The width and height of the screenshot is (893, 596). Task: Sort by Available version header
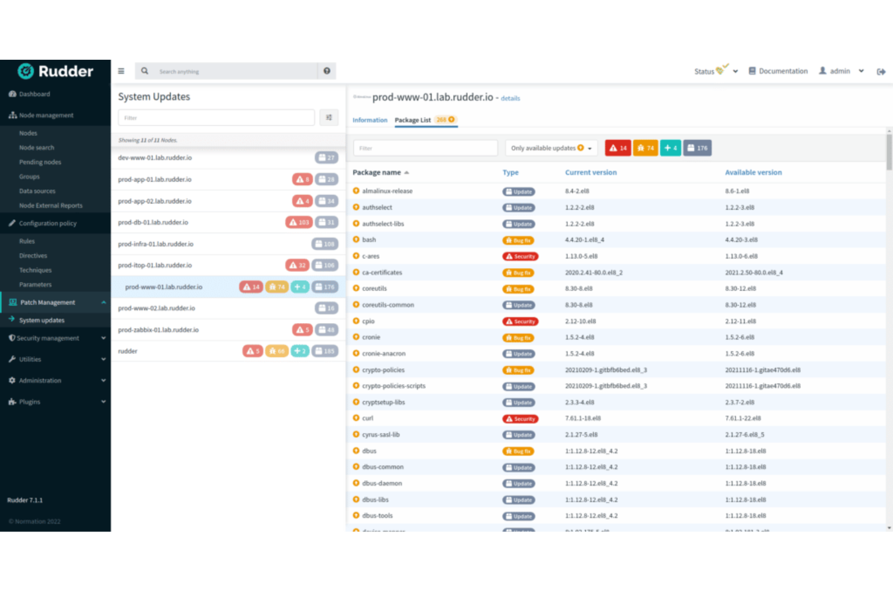pos(754,173)
